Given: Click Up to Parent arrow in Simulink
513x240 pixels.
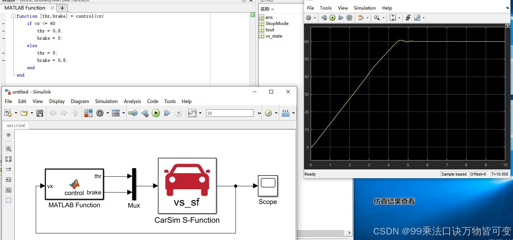Looking at the screenshot, I should coord(76,113).
